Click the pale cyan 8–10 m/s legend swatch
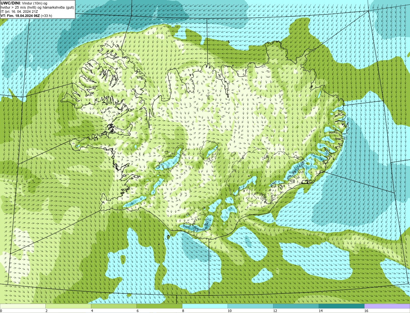The image size is (410, 313). pyautogui.click(x=205, y=306)
